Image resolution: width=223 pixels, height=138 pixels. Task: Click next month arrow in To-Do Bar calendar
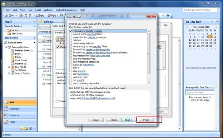click(x=216, y=27)
